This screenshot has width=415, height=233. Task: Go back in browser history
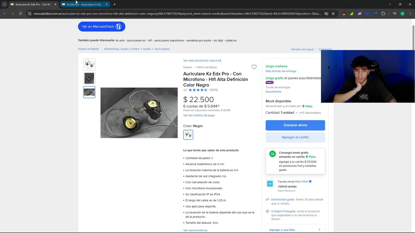(x=5, y=14)
